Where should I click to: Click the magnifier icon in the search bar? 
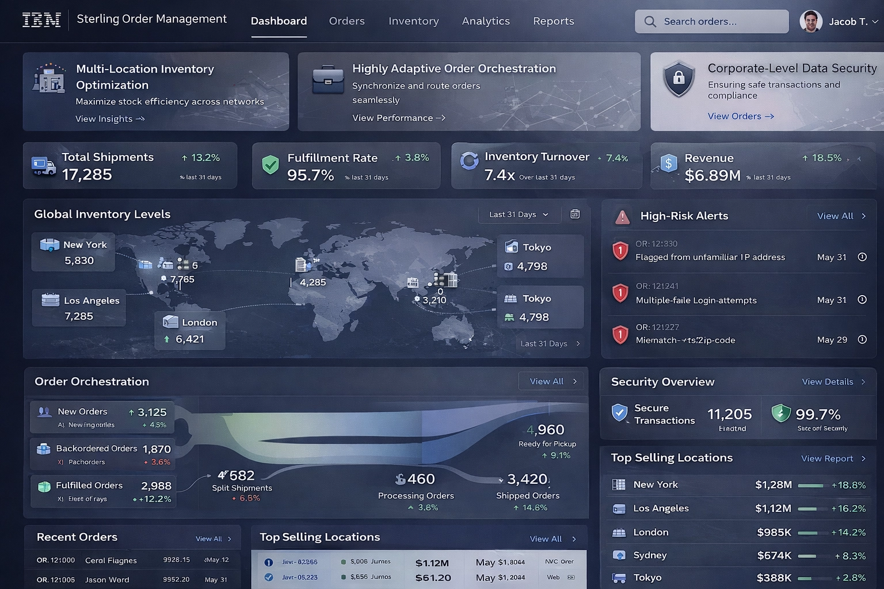click(650, 21)
